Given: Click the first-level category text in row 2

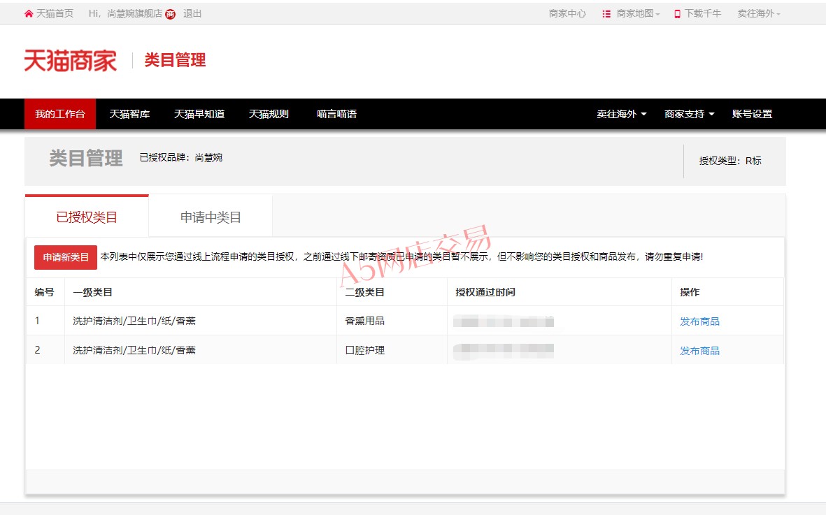Looking at the screenshot, I should coord(134,350).
